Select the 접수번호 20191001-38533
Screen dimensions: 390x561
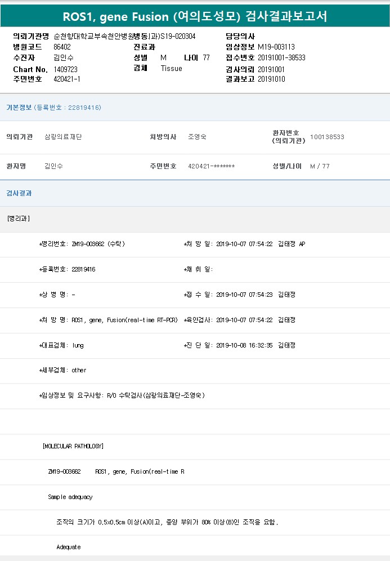(281, 57)
